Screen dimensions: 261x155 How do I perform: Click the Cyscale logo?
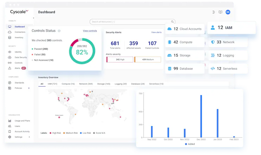pos(19,12)
